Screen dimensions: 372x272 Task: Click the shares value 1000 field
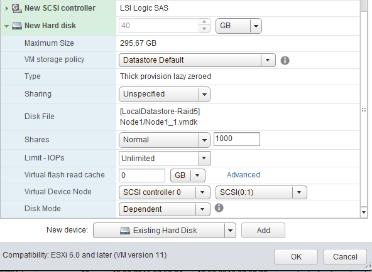click(x=237, y=139)
